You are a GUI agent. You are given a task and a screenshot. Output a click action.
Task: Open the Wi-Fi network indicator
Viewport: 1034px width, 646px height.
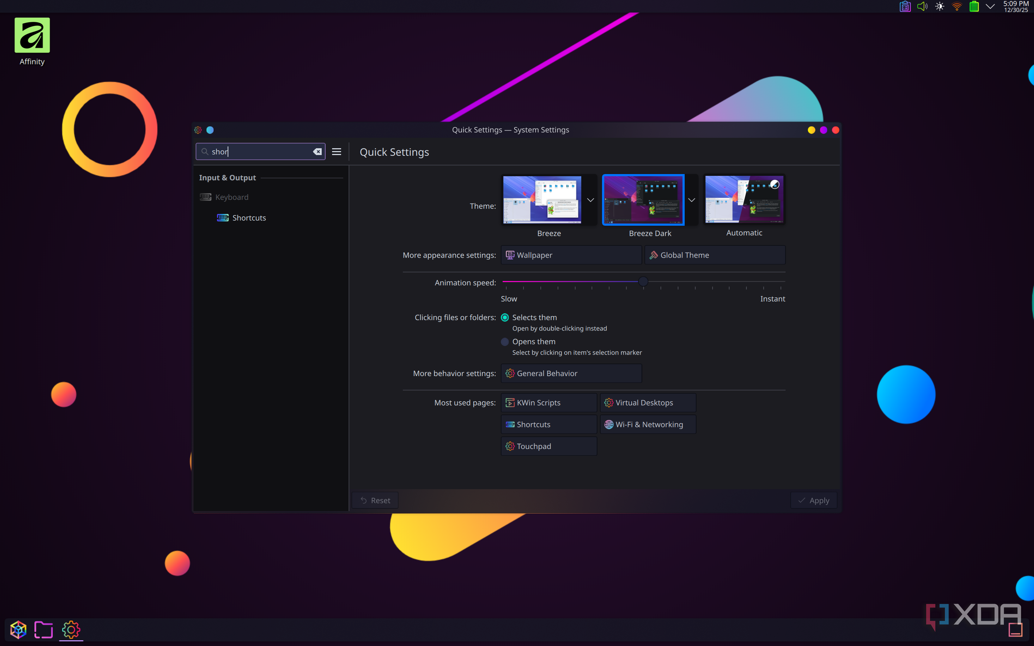[957, 6]
